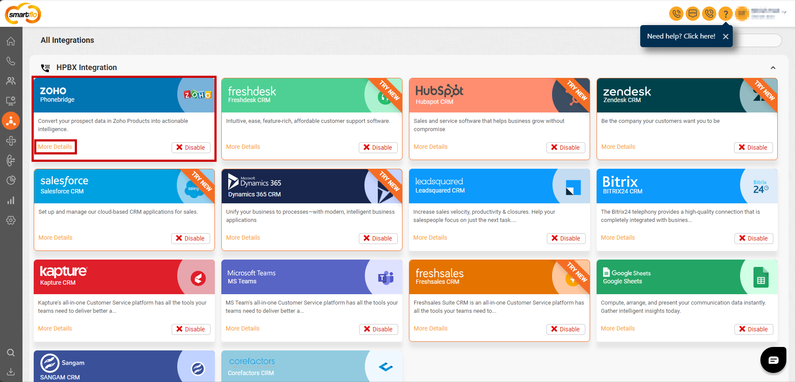The width and height of the screenshot is (795, 382).
Task: Open More Details for MS Teams
Action: [x=243, y=328]
